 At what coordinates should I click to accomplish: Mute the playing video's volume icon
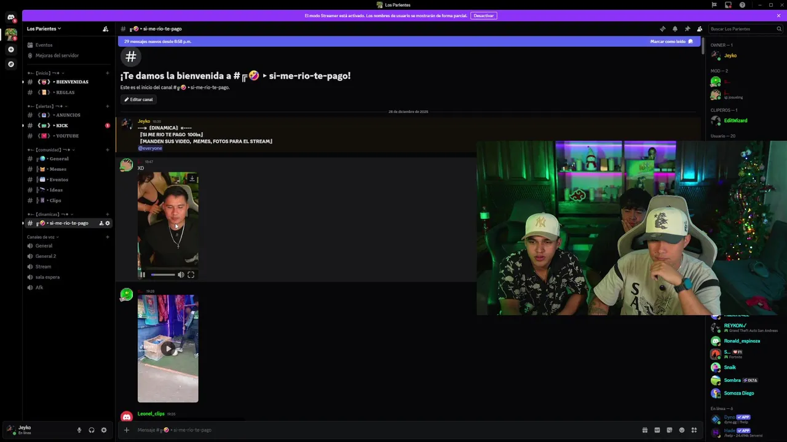pos(181,275)
